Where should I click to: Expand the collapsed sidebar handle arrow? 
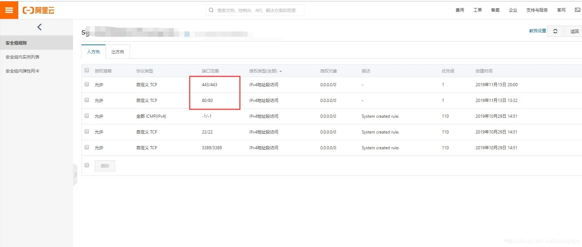[75, 174]
